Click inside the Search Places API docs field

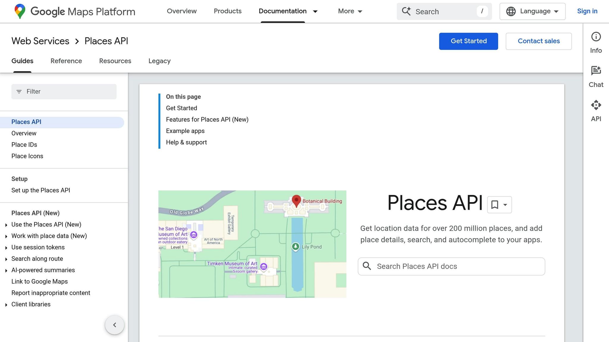431,266
